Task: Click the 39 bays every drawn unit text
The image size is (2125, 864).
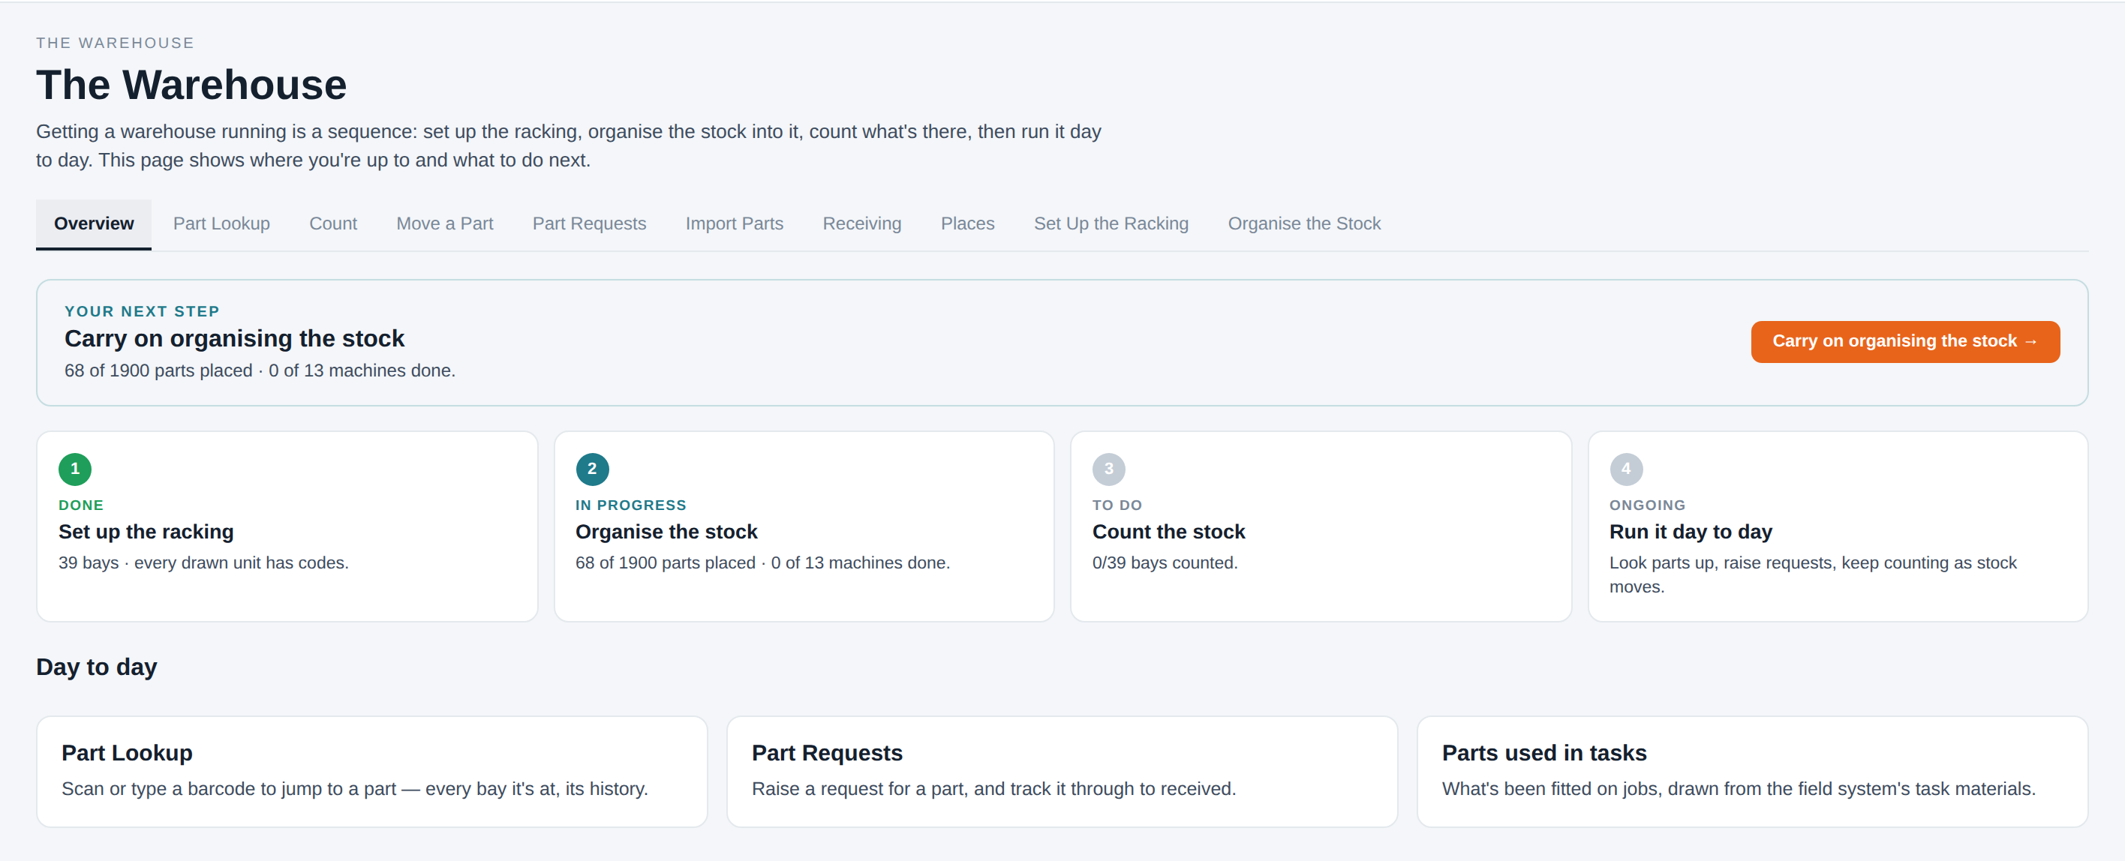Action: click(204, 563)
